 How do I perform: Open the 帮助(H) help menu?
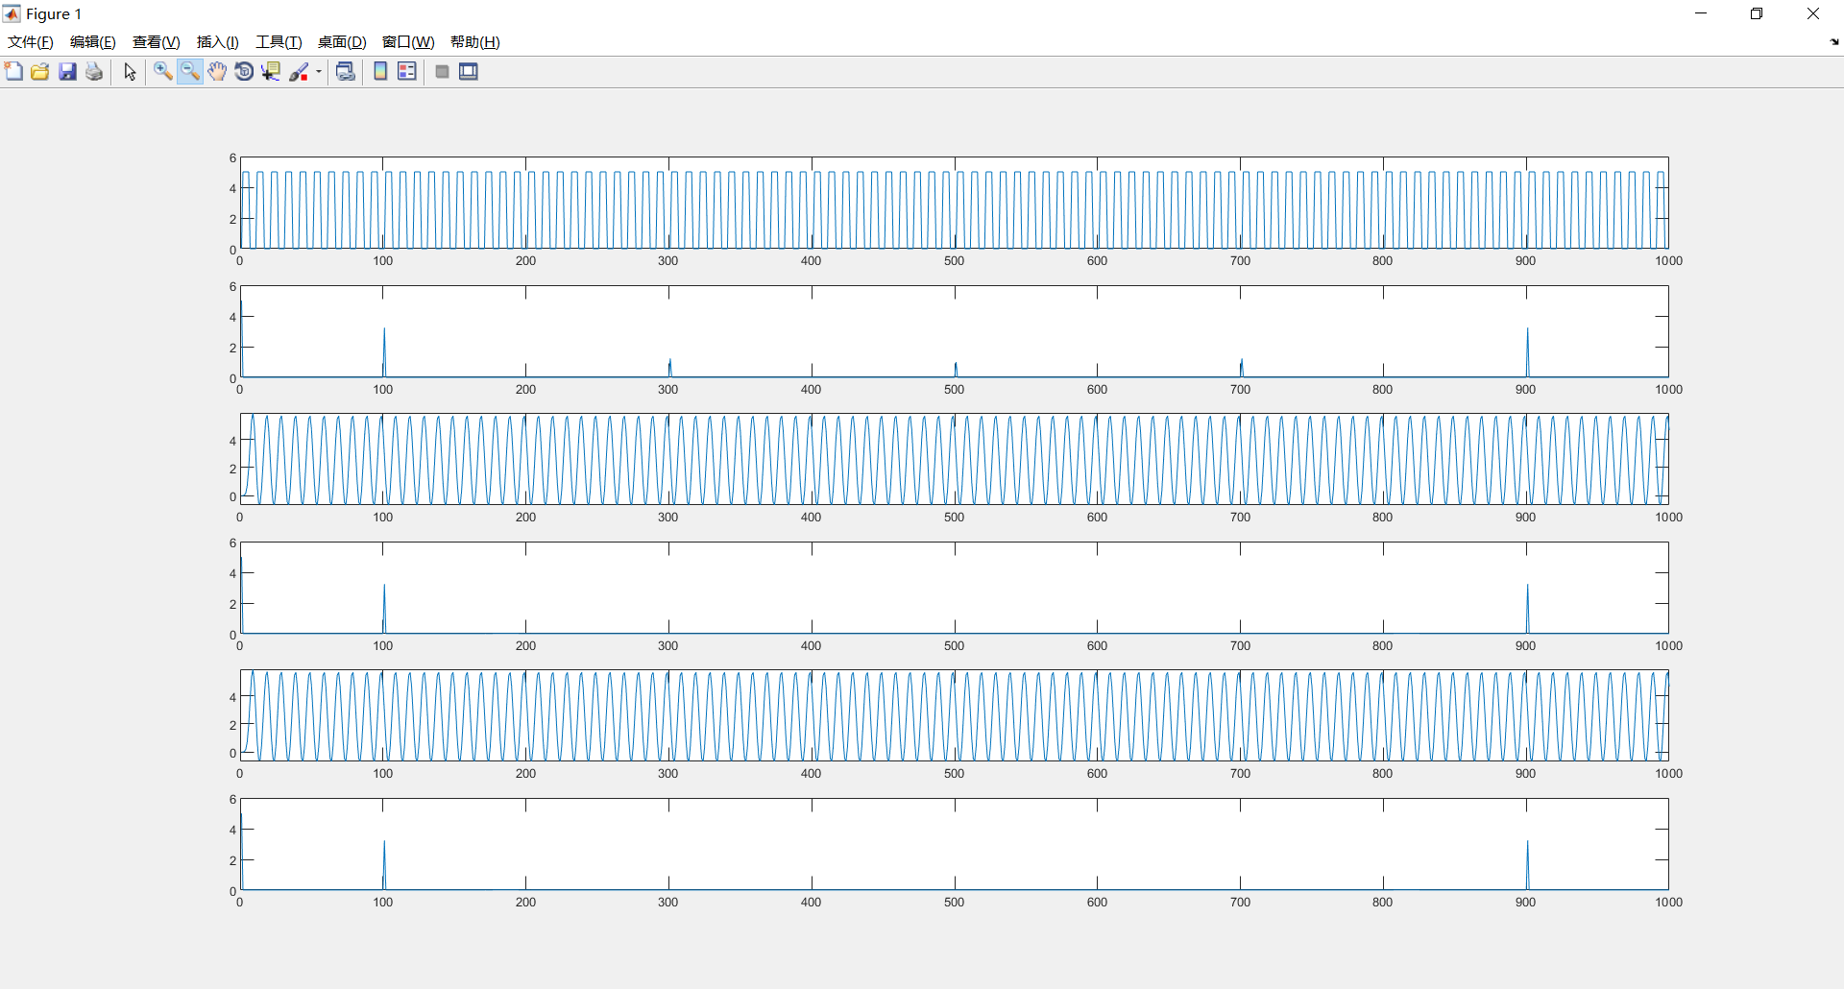pyautogui.click(x=474, y=41)
